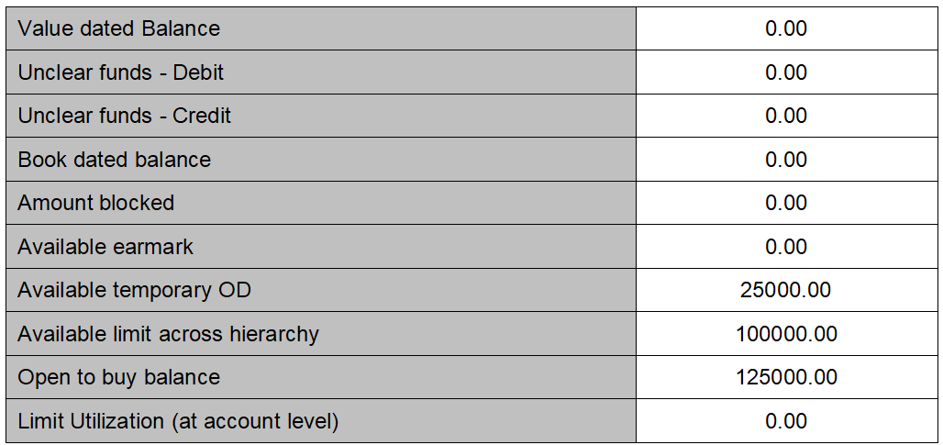Select the 25000.00 temporary OD amount

click(786, 290)
